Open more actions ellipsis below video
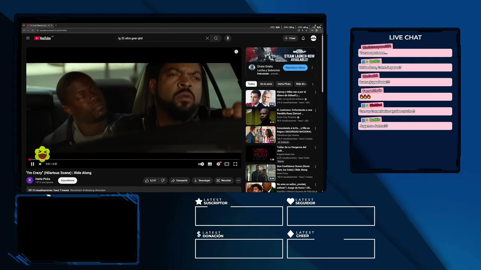The width and height of the screenshot is (481, 270). [238, 180]
